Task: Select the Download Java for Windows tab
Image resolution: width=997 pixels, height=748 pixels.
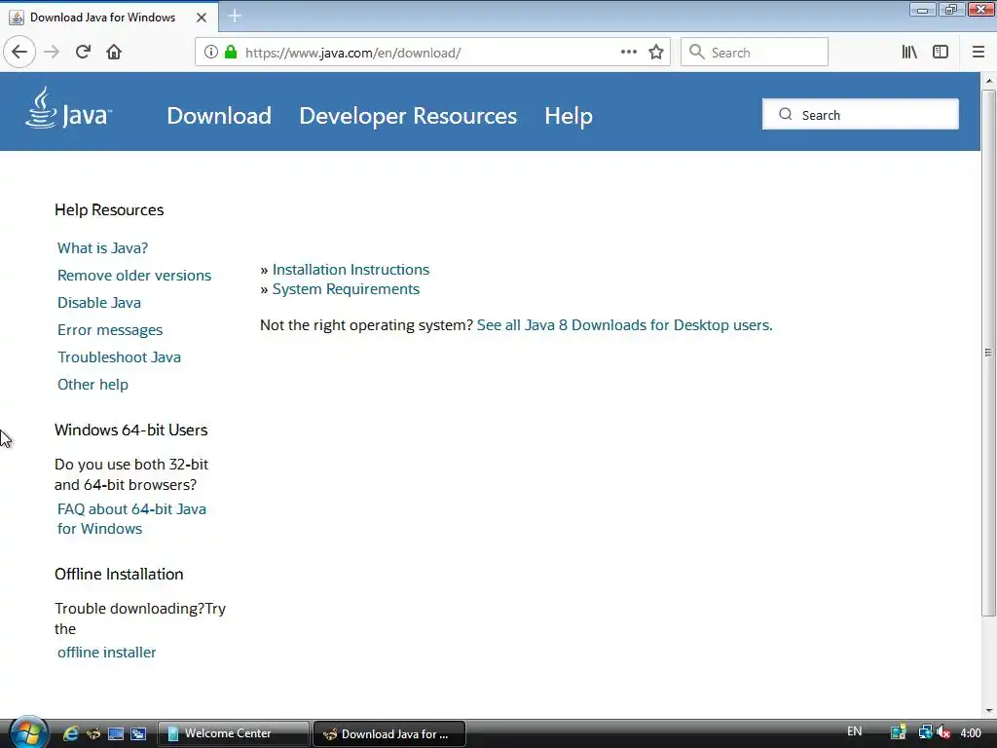Action: [109, 18]
